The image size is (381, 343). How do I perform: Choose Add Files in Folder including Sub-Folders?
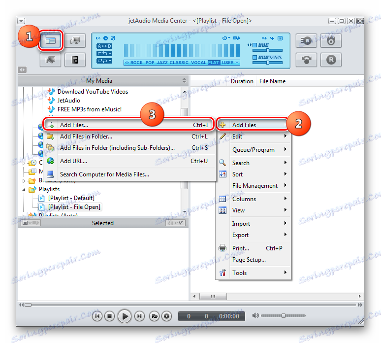[129, 148]
